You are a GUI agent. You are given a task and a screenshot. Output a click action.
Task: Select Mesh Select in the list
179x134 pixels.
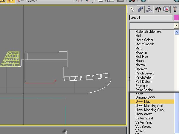point(144,40)
